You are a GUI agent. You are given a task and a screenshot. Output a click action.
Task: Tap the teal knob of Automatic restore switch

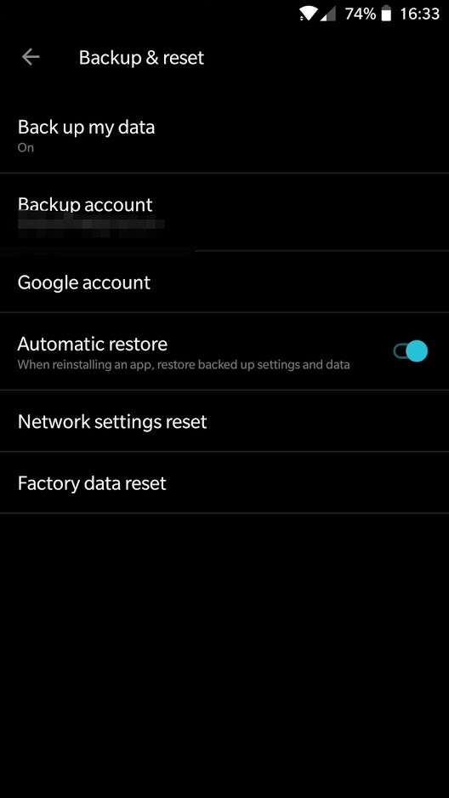[417, 351]
